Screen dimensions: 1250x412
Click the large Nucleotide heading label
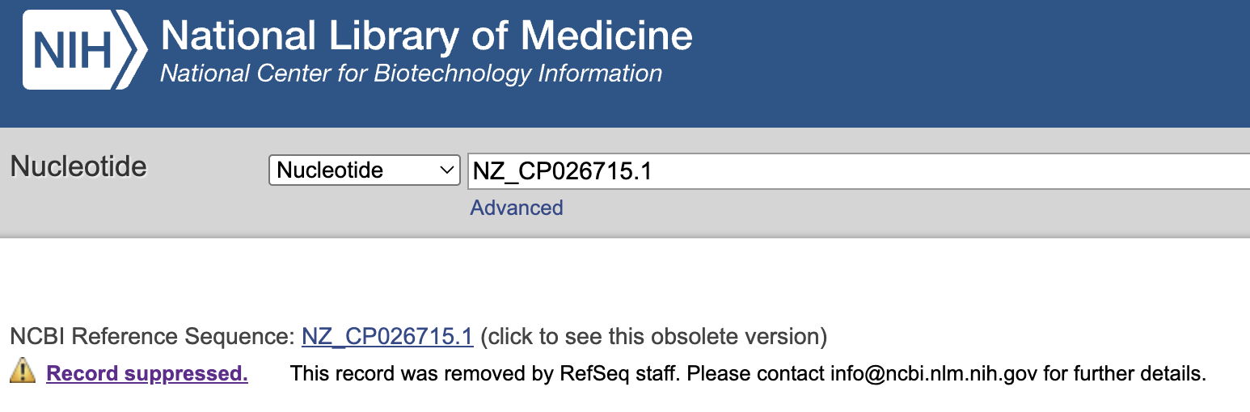point(78,166)
